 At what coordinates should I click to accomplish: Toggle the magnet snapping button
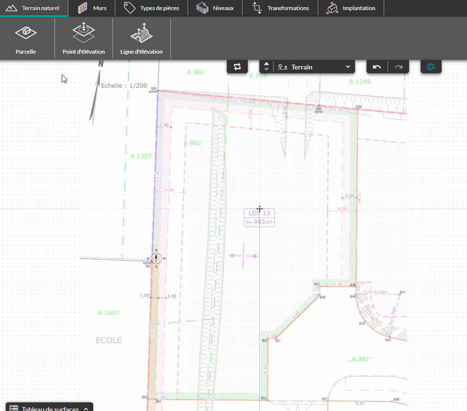coord(431,67)
